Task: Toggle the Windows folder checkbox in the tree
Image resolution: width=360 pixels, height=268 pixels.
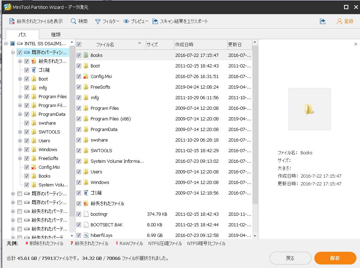Action: pos(27,149)
